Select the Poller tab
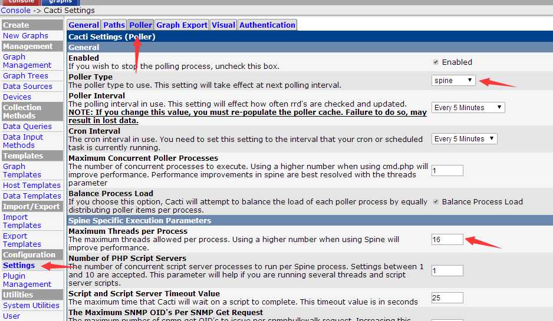Viewport: 553px width, 321px height. click(x=140, y=25)
